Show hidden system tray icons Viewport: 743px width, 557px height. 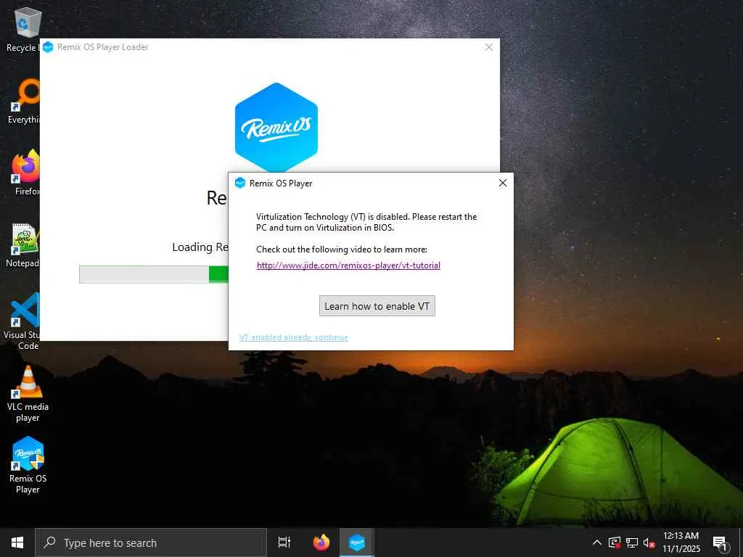597,542
